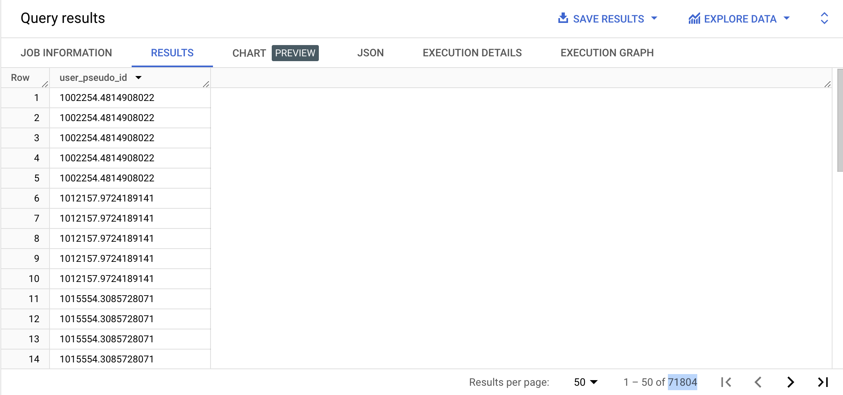Select the user_pseudo_id cell in row 14
The height and width of the screenshot is (395, 843).
click(x=130, y=359)
